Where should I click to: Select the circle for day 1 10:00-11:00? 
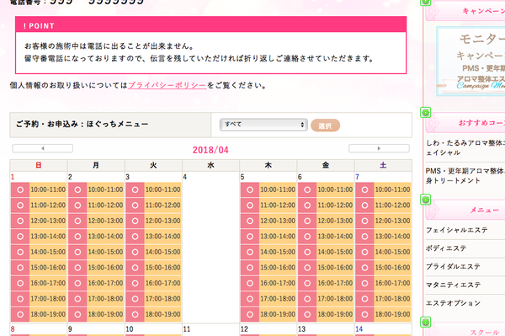(x=20, y=189)
